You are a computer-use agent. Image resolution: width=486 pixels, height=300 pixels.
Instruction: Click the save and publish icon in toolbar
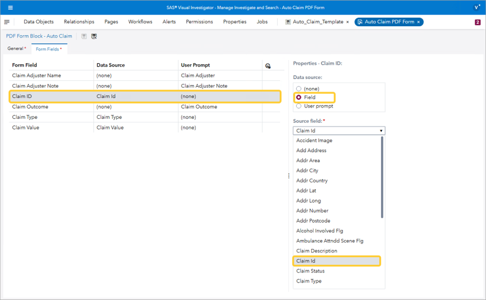pyautogui.click(x=94, y=37)
